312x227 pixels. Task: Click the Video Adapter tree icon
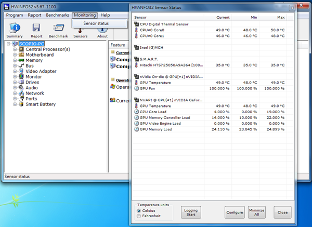[21, 71]
